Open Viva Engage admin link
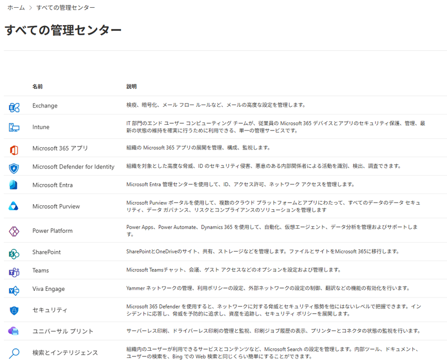Image resolution: width=447 pixels, height=363 pixels. tap(49, 289)
